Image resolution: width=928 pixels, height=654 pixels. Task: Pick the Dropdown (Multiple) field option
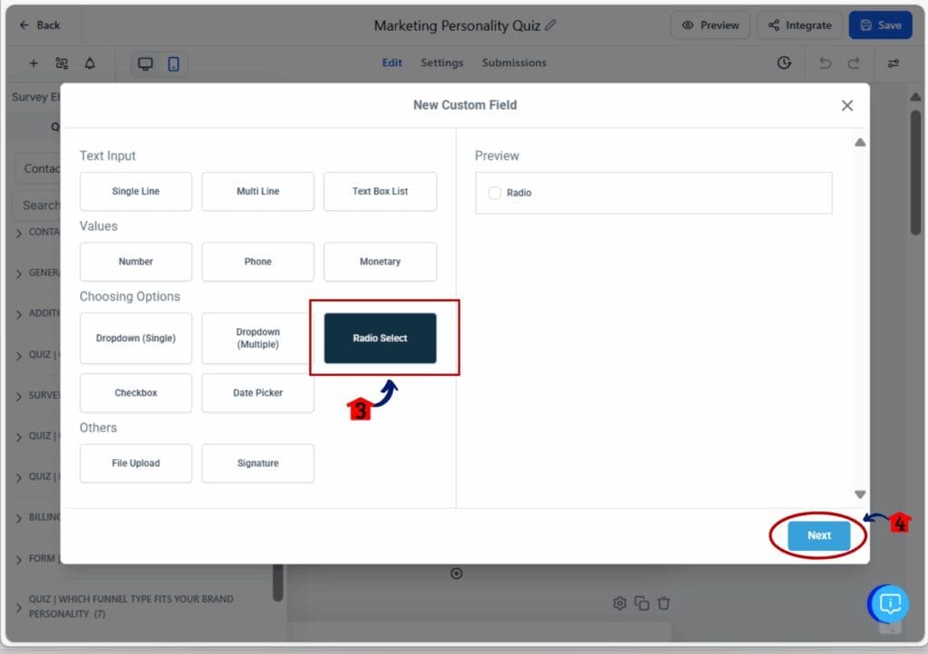[x=258, y=338]
